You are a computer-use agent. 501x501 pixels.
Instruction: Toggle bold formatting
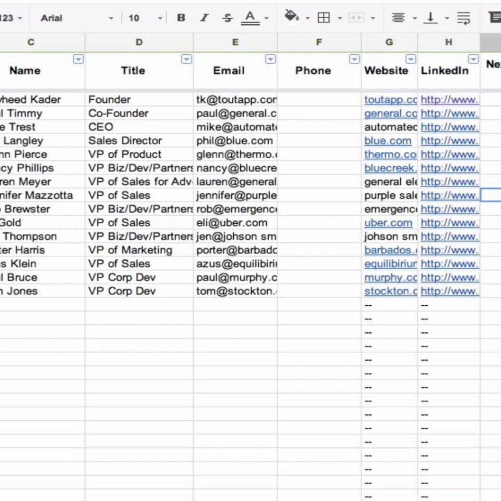(181, 17)
